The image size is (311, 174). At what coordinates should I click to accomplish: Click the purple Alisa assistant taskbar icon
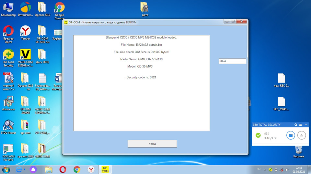(33, 169)
